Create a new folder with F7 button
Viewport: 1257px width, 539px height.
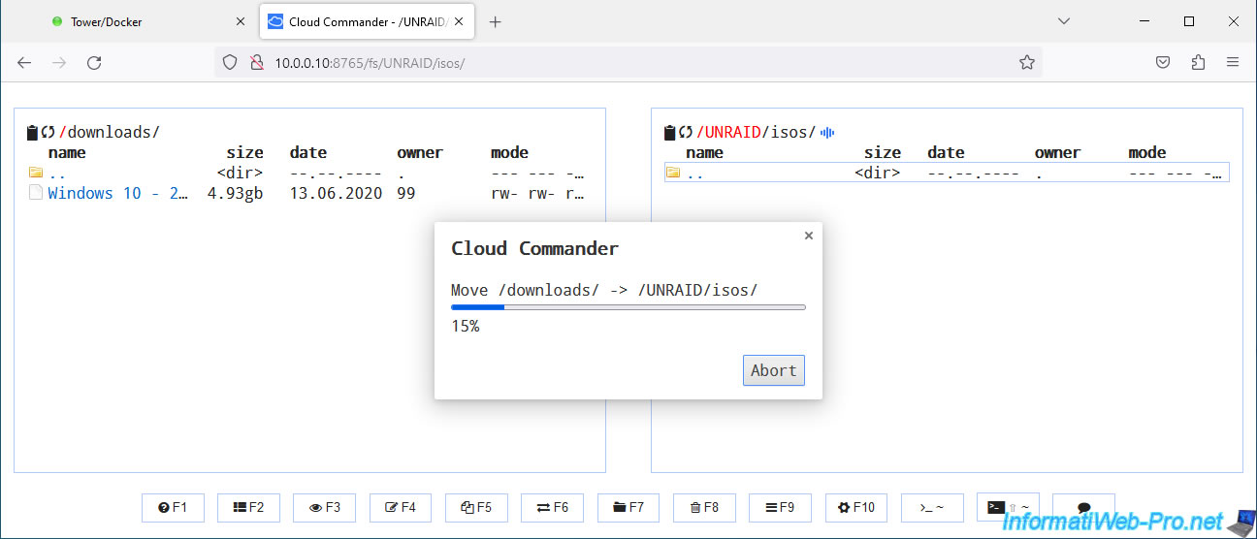tap(628, 507)
